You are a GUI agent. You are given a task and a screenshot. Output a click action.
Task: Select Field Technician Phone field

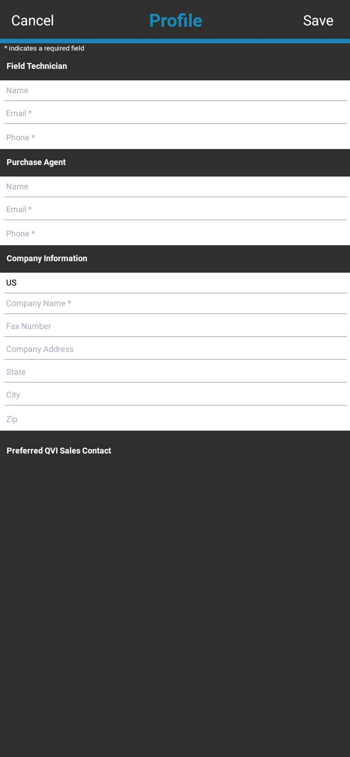coord(176,137)
